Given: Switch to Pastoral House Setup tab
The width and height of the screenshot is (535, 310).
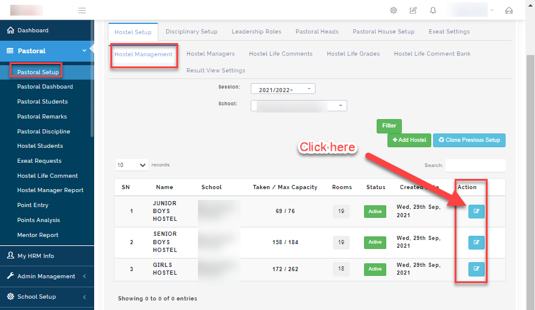Looking at the screenshot, I should coord(383,31).
